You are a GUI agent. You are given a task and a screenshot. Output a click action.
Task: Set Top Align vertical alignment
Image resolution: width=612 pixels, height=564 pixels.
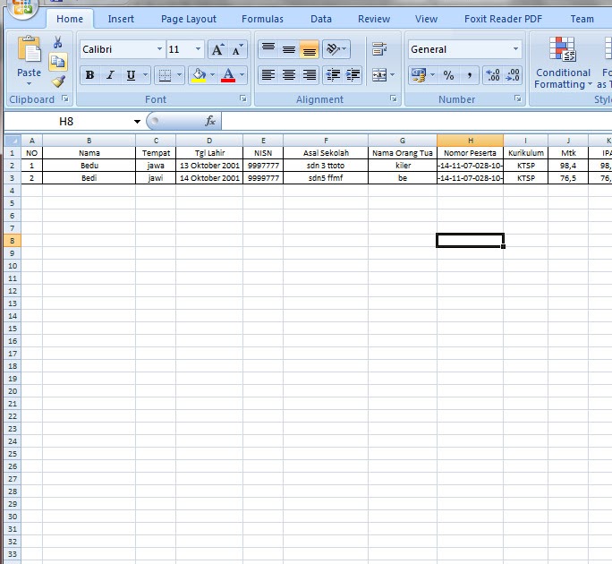[268, 49]
